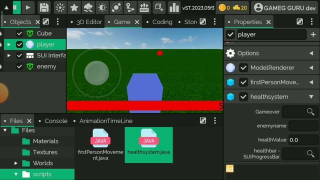Expand the firstPersonMovement component
This screenshot has width=320, height=180.
pyautogui.click(x=311, y=82)
